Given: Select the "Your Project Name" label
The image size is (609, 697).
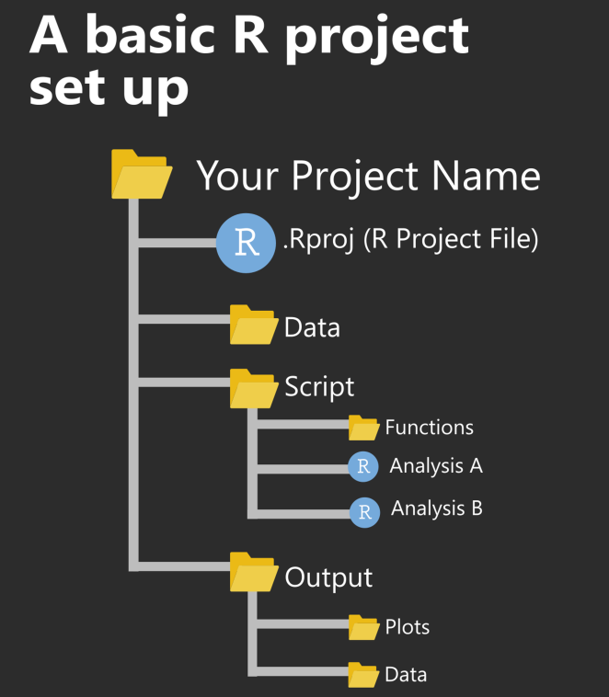Looking at the screenshot, I should click(368, 175).
